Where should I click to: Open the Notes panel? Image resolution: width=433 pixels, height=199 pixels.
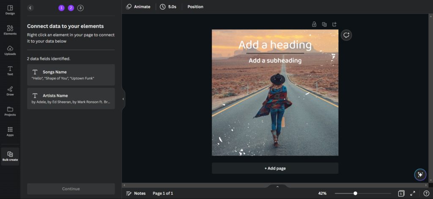136,193
